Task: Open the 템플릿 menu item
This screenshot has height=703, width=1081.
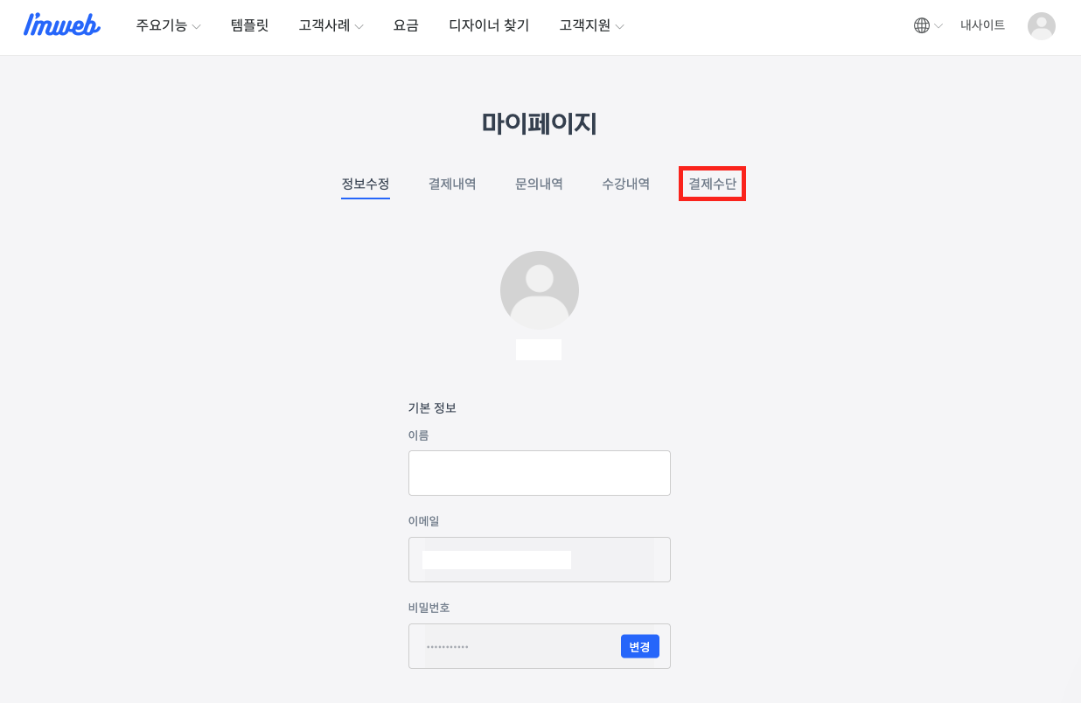Action: (249, 25)
